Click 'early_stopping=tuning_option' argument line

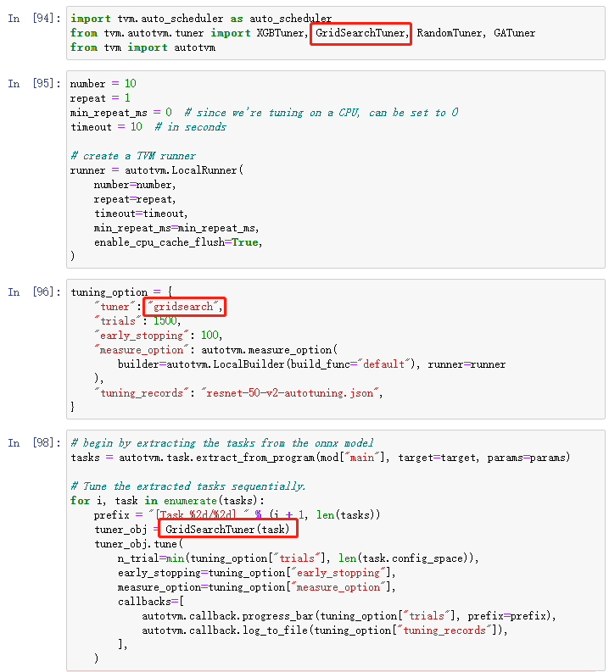click(256, 573)
